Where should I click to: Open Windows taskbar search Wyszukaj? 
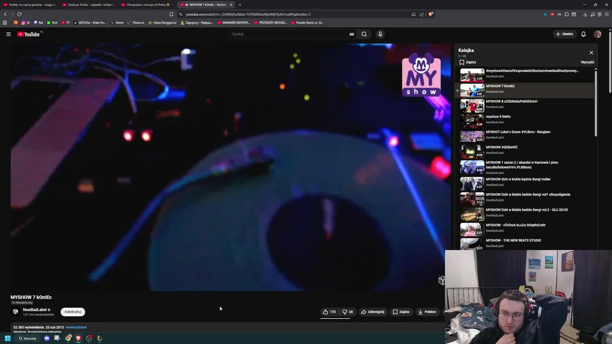27,338
